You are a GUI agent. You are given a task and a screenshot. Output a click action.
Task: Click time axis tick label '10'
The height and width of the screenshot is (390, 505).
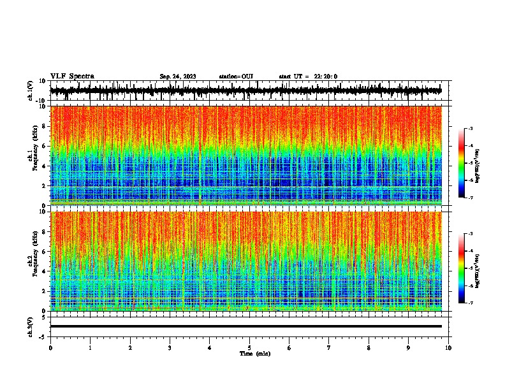[448, 348]
